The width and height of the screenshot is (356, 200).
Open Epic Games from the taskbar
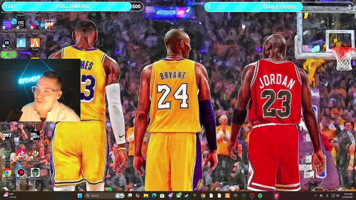coord(195,196)
